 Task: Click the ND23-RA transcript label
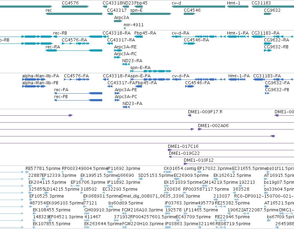[132, 61]
